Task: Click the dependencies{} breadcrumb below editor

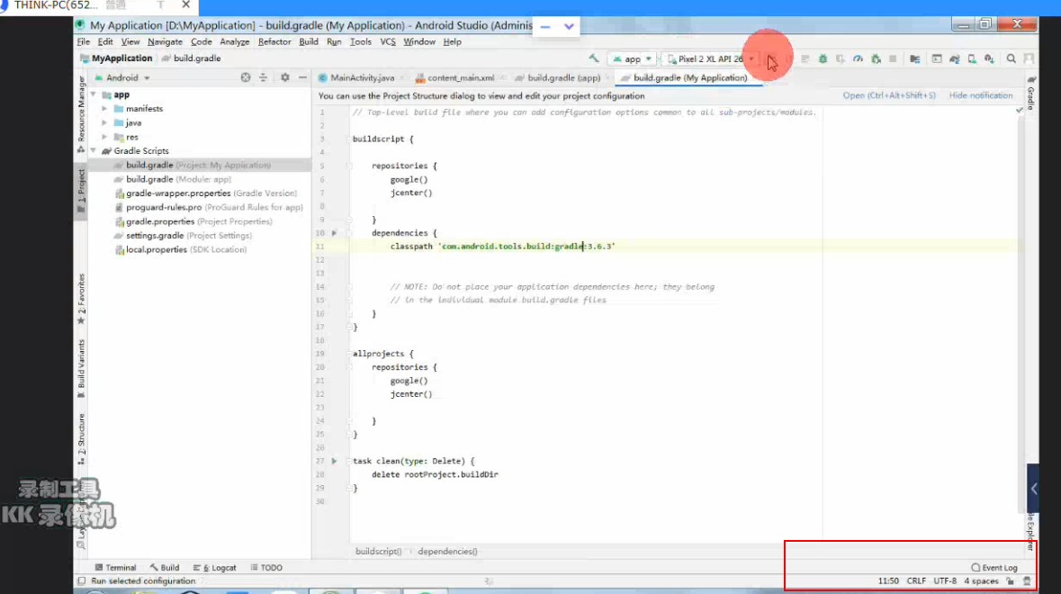Action: pyautogui.click(x=447, y=552)
